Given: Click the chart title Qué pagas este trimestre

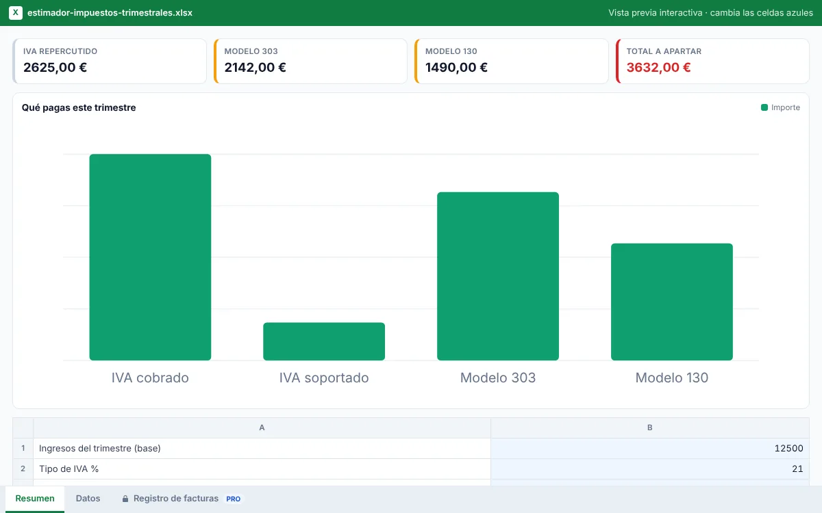Looking at the screenshot, I should coord(79,107).
